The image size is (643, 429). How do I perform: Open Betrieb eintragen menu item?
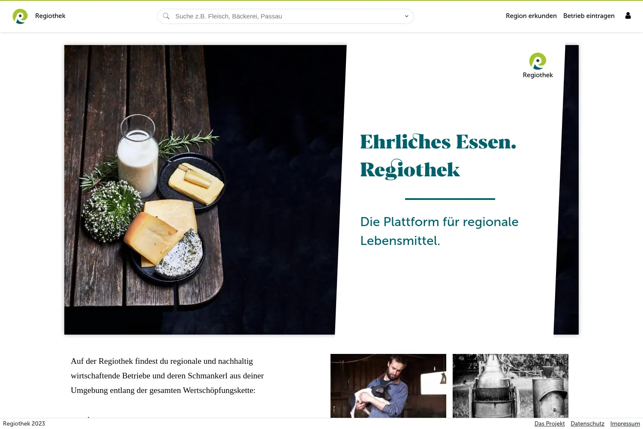589,16
